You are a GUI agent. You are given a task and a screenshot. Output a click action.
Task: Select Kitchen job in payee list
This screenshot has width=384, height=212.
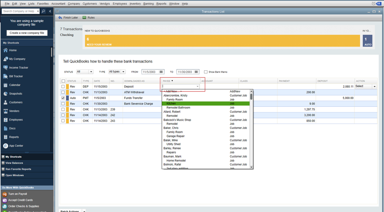206,104
